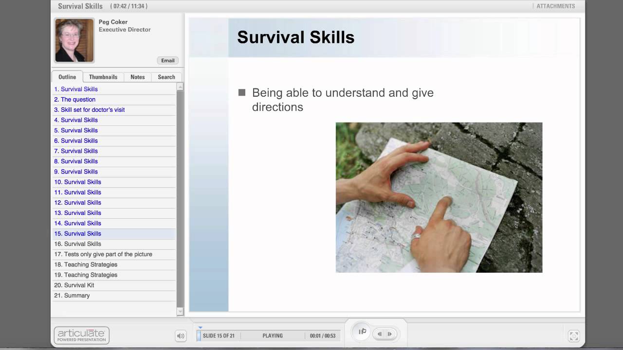
Task: Select outline item 16. Survival Skills
Action: (x=114, y=244)
